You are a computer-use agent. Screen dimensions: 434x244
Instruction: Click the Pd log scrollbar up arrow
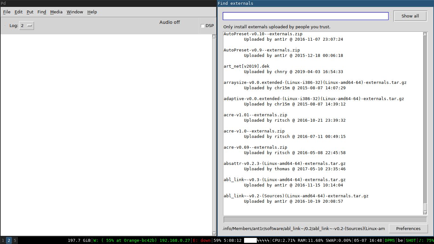214,36
